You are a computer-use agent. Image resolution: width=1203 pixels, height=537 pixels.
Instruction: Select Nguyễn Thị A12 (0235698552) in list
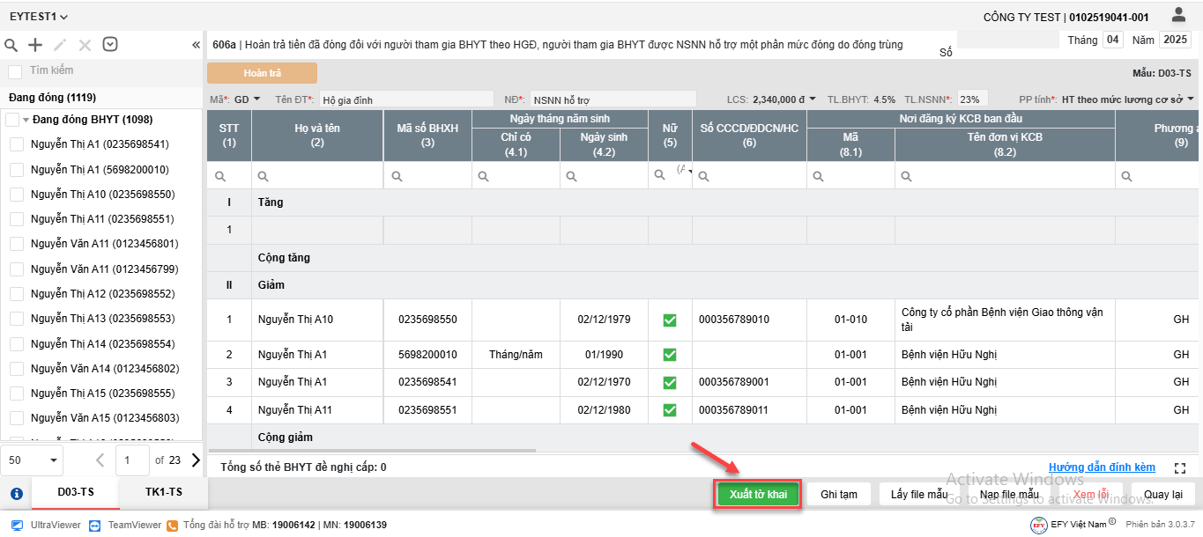tap(102, 293)
